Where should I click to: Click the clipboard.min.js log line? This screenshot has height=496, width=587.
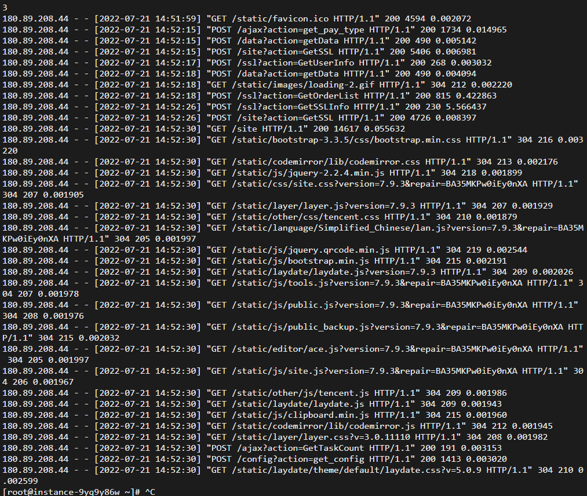tap(254, 415)
